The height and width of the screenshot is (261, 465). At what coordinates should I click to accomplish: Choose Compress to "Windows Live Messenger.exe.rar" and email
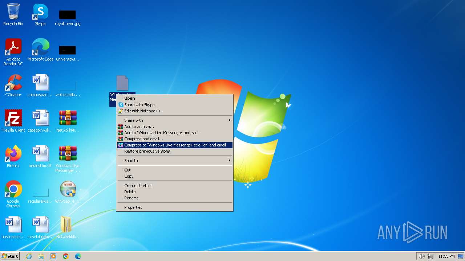(x=175, y=145)
